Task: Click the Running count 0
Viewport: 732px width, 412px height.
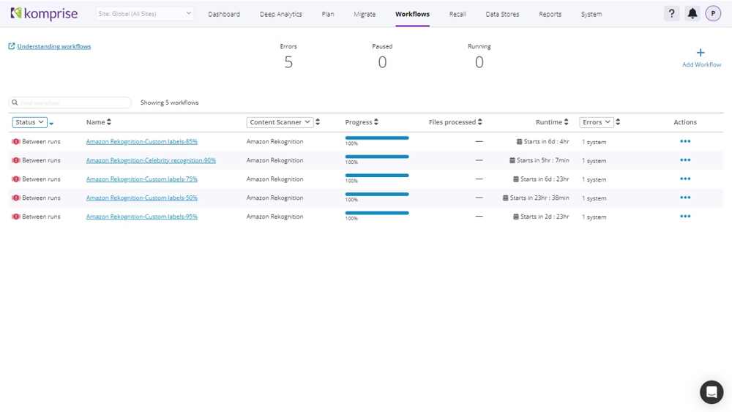Action: click(x=479, y=62)
